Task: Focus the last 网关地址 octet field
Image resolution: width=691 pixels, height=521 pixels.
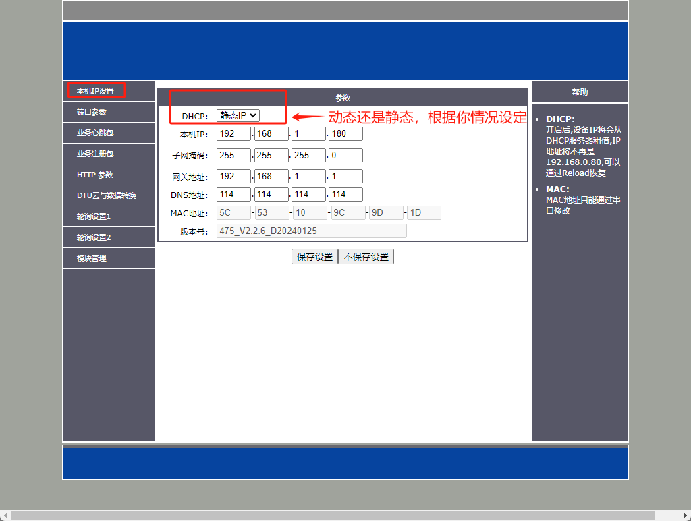Action: pyautogui.click(x=345, y=177)
